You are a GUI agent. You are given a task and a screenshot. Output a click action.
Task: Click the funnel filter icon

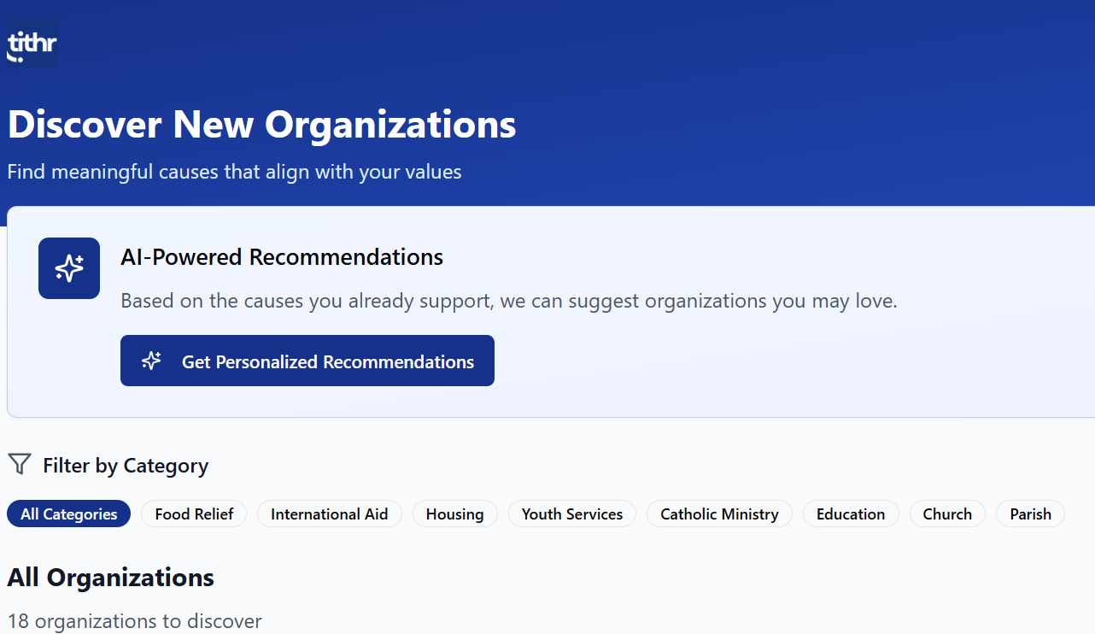(x=20, y=465)
